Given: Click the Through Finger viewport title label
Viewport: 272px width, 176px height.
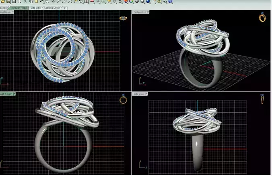Looking at the screenshot, I should 6,94.
